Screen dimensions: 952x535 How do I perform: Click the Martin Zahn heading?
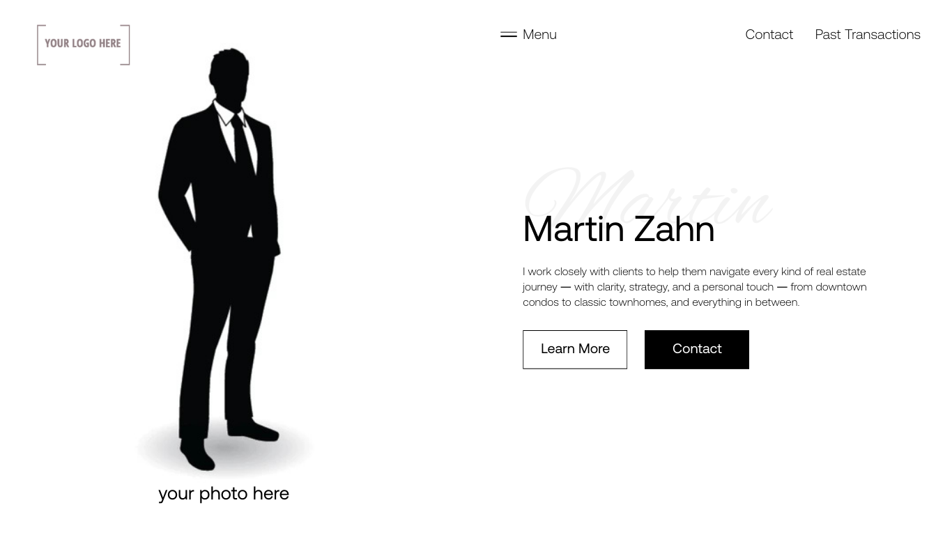[619, 229]
